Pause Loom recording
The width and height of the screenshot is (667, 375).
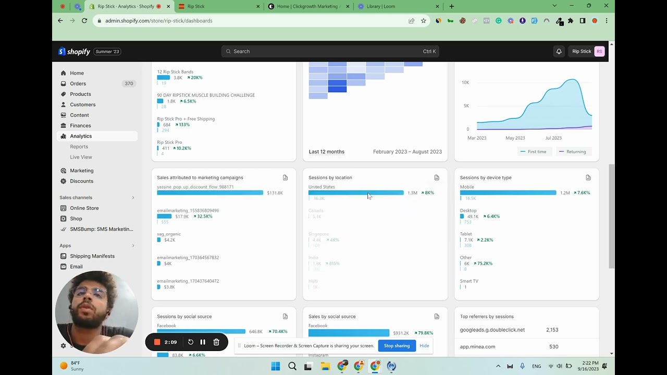[x=203, y=342]
